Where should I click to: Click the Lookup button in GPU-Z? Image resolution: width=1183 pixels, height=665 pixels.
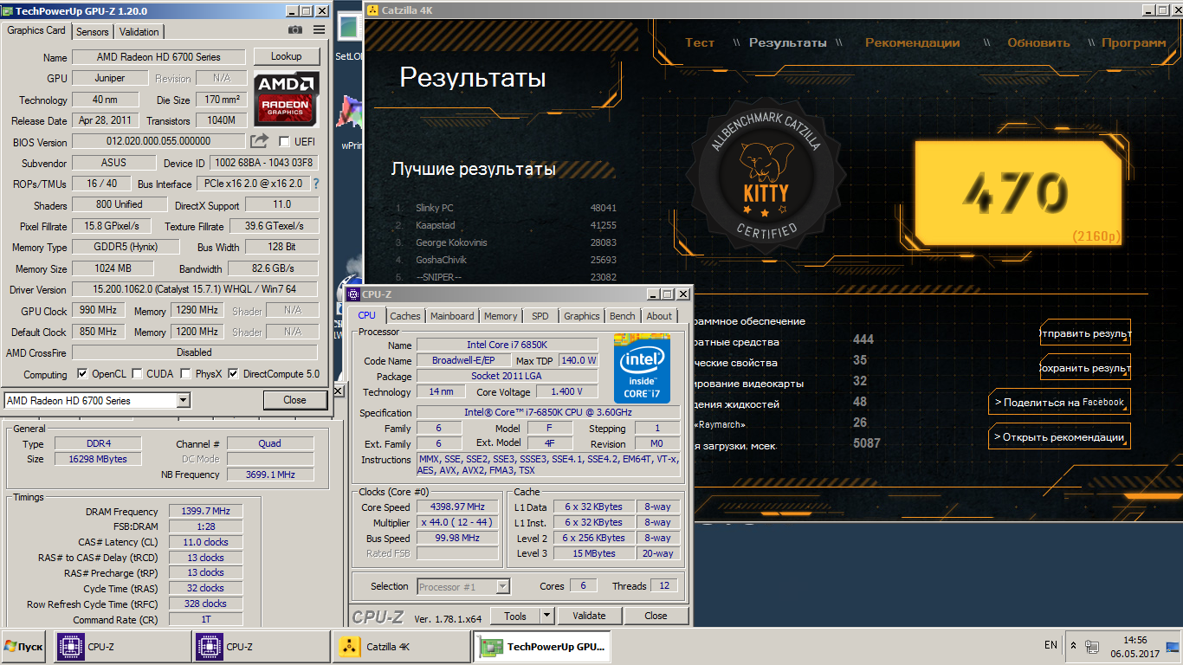point(287,56)
